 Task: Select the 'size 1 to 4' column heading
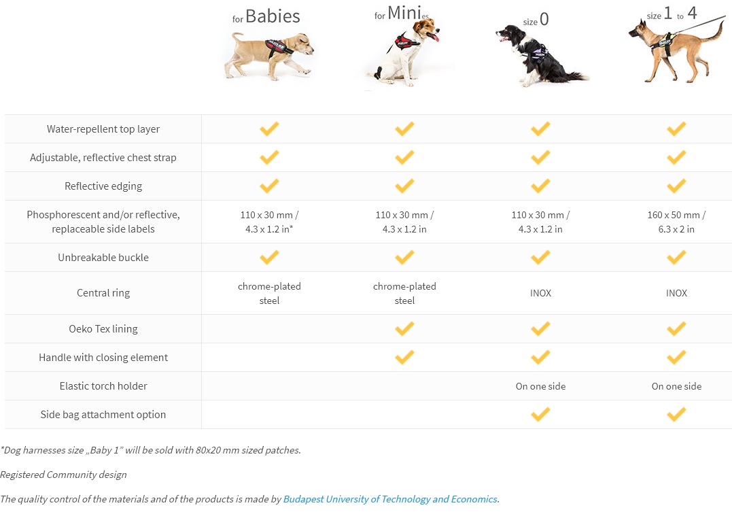(x=672, y=13)
